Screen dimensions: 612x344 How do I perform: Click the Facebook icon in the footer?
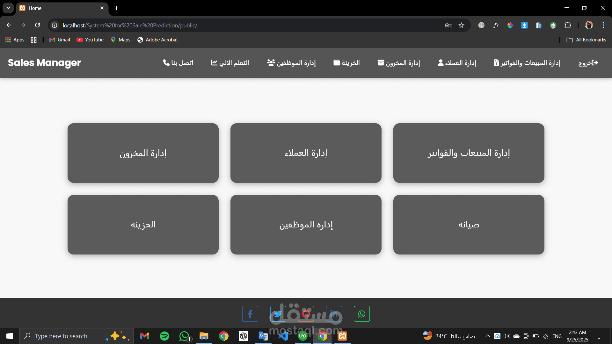[x=250, y=313]
